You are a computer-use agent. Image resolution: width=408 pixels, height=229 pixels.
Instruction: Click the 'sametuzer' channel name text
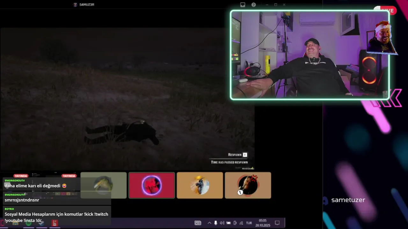pyautogui.click(x=348, y=200)
